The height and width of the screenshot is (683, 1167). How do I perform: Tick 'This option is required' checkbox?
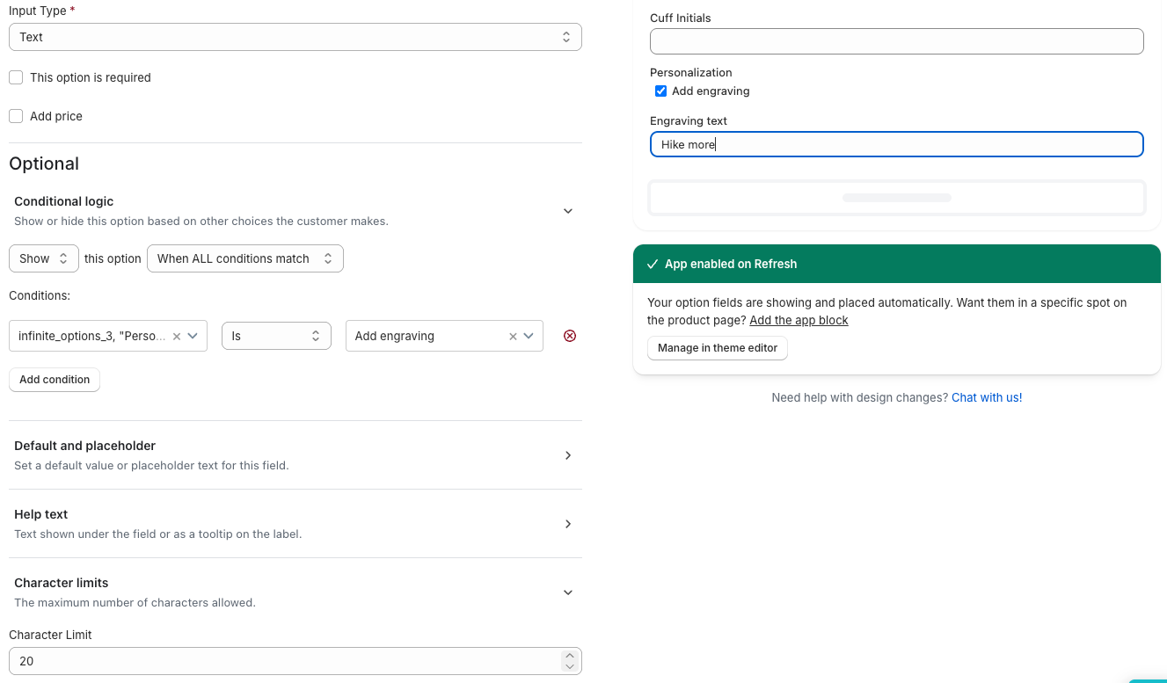pos(16,77)
